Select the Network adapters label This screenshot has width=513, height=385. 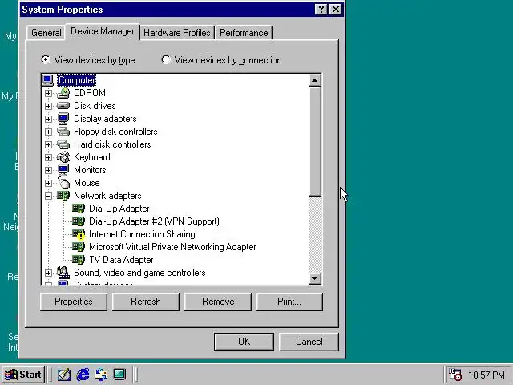tap(107, 196)
